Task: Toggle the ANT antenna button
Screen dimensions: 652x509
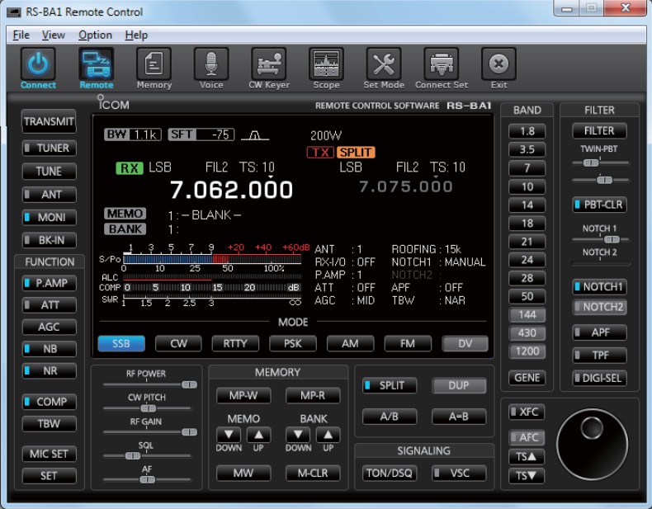Action: point(49,194)
